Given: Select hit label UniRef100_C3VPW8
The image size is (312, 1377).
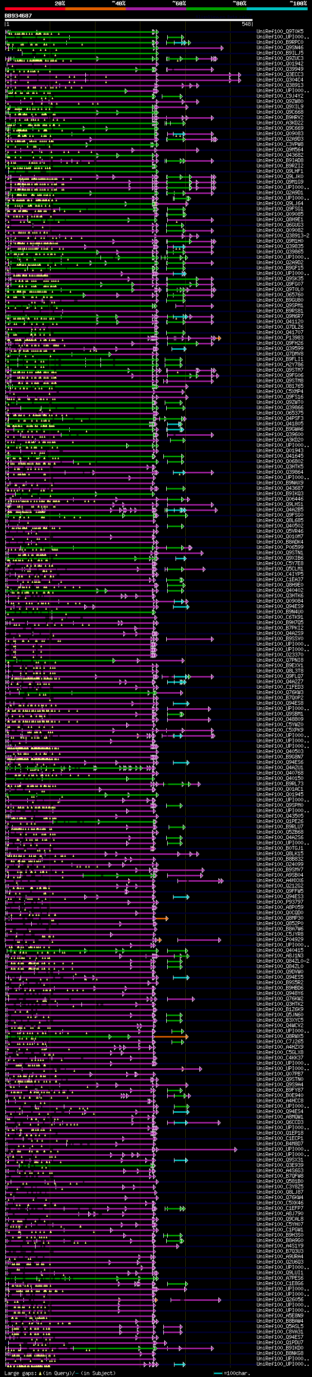Looking at the screenshot, I should click(280, 144).
